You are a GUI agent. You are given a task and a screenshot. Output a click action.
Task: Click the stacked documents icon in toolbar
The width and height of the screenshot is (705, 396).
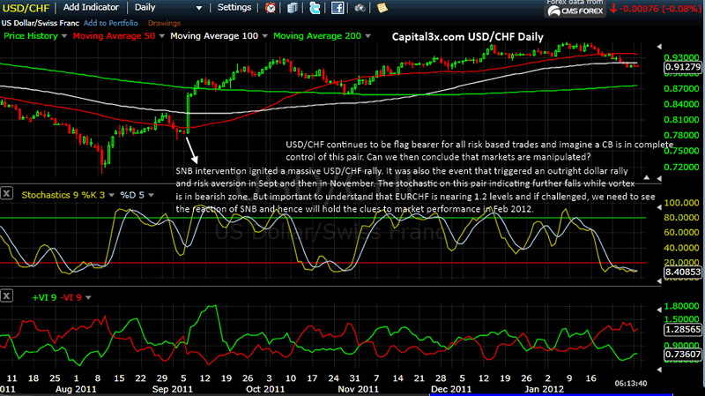(x=293, y=8)
